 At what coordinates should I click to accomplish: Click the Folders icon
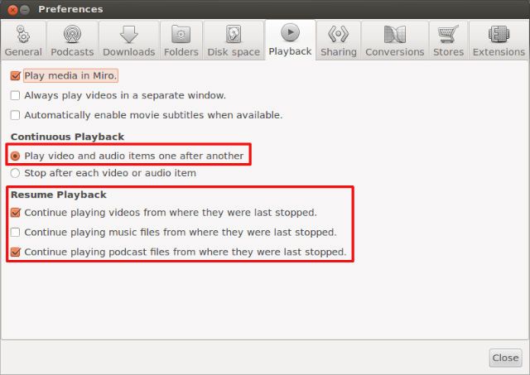click(181, 34)
